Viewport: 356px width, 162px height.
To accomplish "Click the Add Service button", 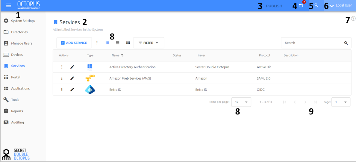I will [x=74, y=43].
